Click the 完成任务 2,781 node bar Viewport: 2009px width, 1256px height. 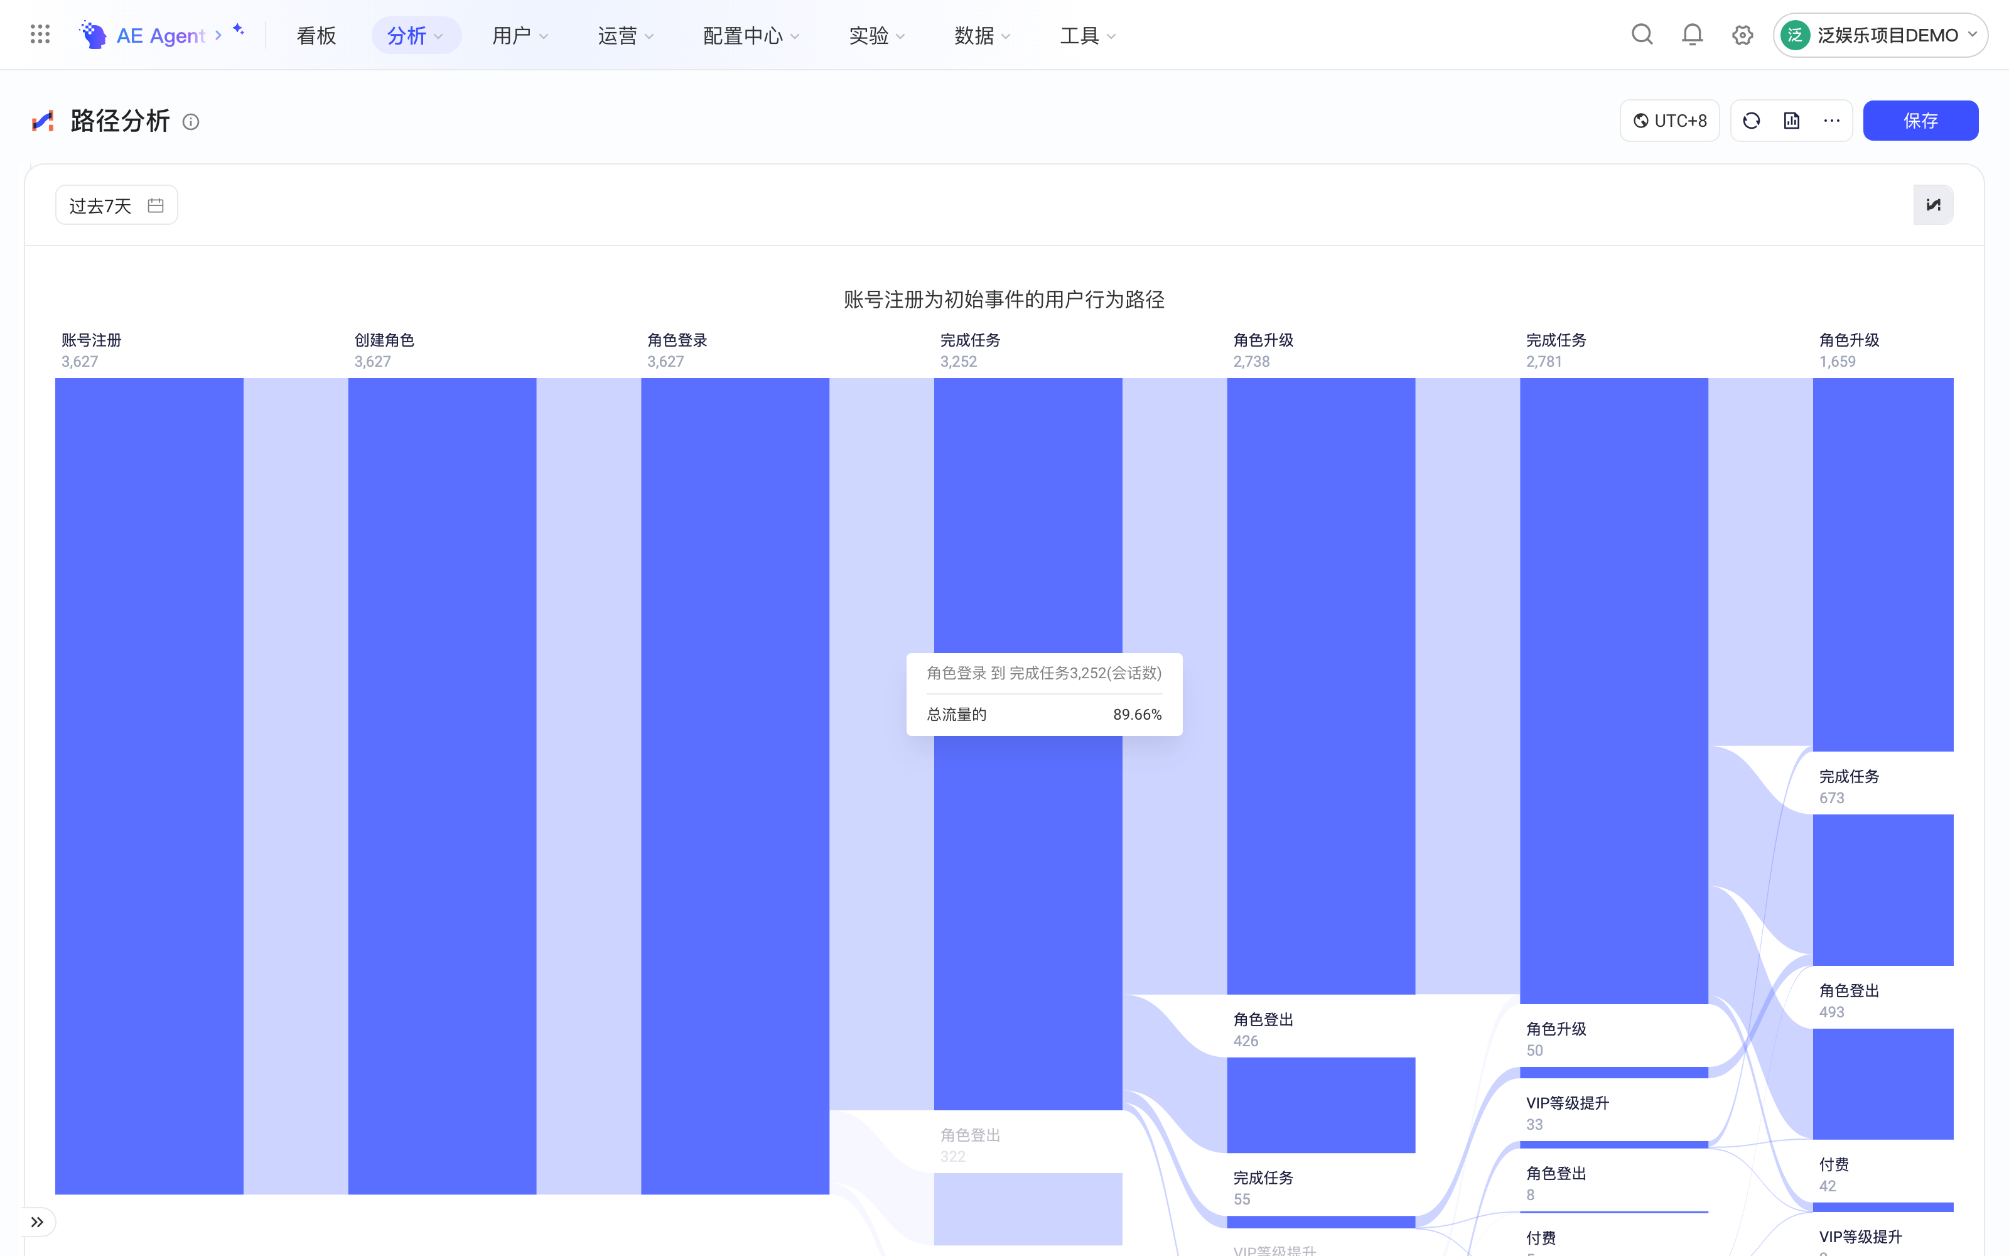tap(1614, 691)
